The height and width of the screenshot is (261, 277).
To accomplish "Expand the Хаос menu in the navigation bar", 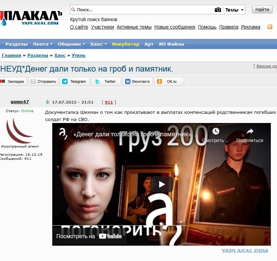I will tap(98, 44).
